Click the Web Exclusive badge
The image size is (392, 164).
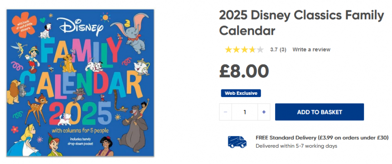(241, 93)
